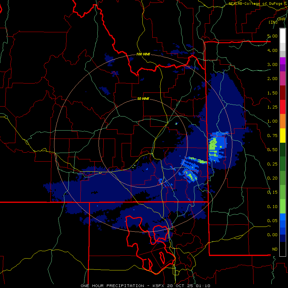Select the bright red swatch beside 1.25
This screenshot has height=288, width=288.
coord(283,107)
